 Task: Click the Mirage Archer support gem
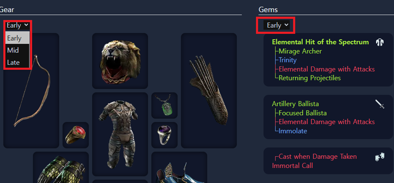click(300, 51)
